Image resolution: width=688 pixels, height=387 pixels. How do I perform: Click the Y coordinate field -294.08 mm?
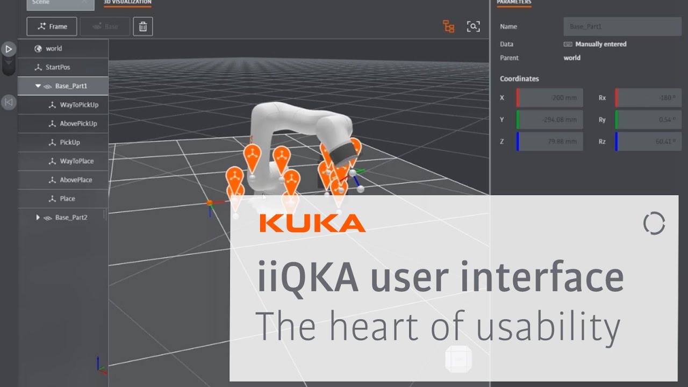click(x=549, y=120)
